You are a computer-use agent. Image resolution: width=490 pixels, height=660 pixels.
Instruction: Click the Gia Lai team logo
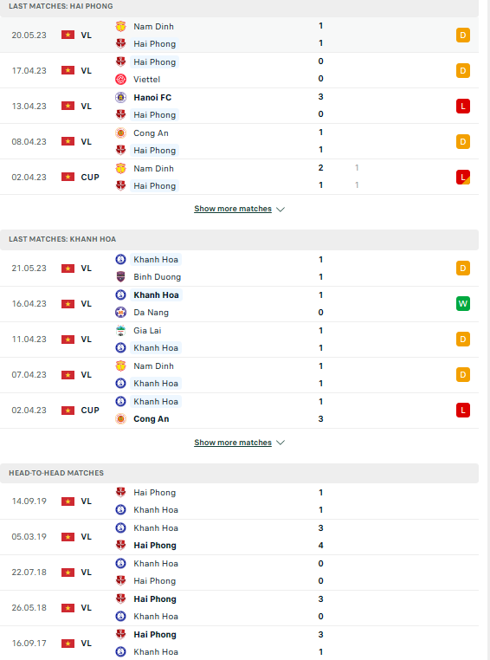[x=120, y=330]
